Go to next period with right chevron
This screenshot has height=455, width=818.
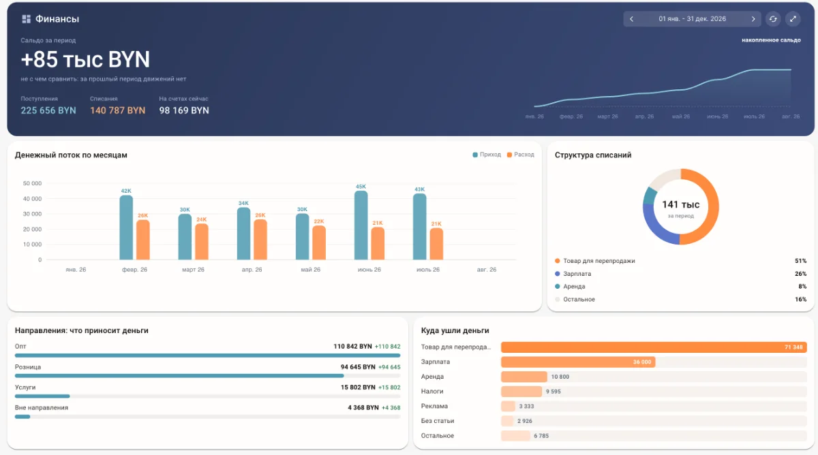[753, 19]
